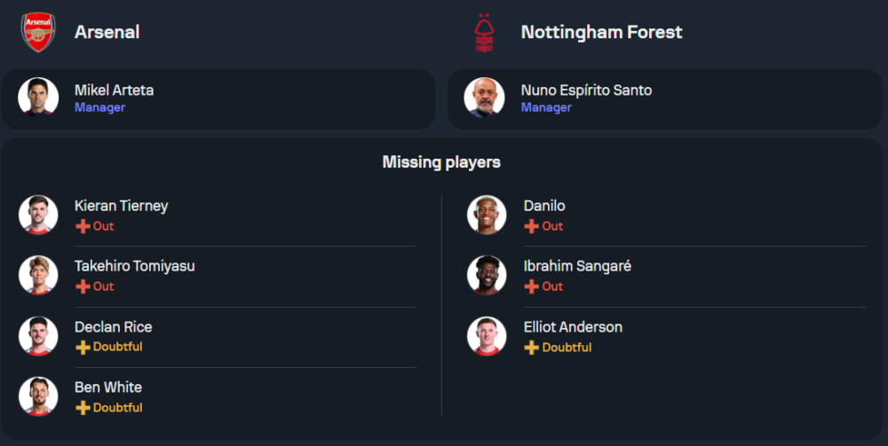Open the Nottingham Forest team name link

(601, 32)
